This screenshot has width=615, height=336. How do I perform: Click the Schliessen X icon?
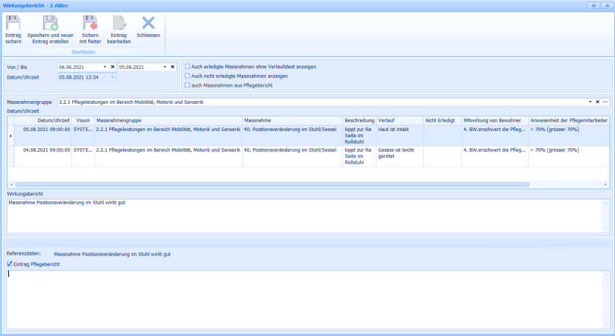[148, 24]
